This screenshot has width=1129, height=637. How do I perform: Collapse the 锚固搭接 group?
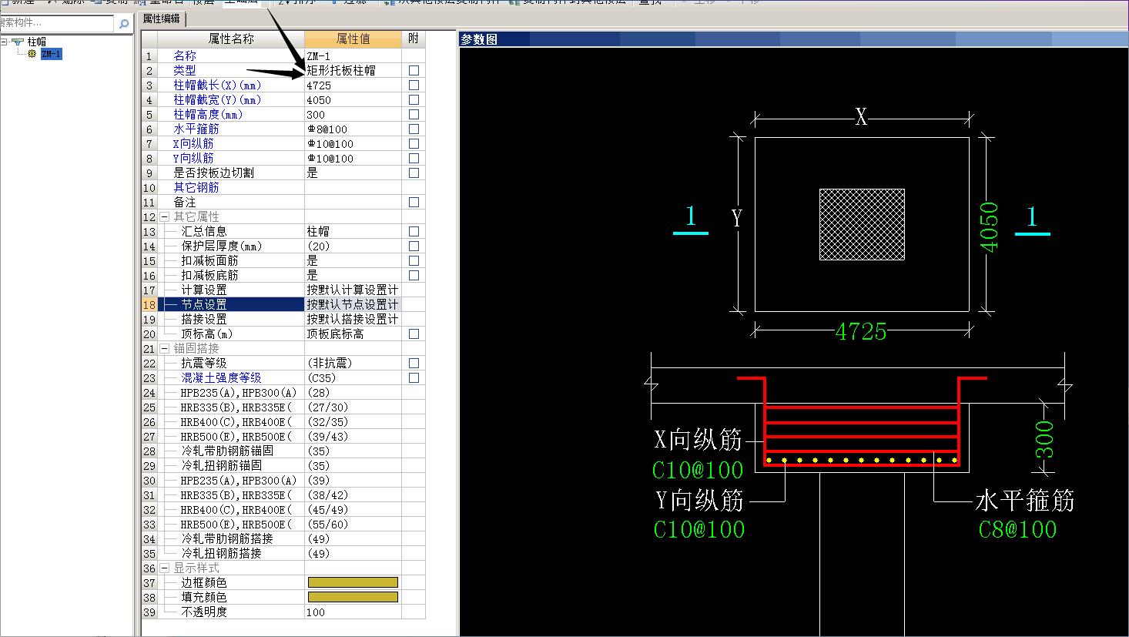click(164, 349)
